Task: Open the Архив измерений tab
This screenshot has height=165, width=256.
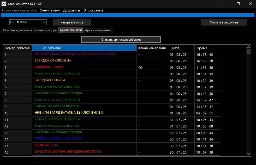Action: [98, 30]
